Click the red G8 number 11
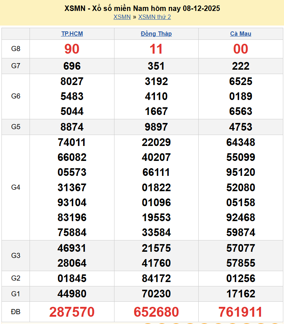 click(x=156, y=49)
